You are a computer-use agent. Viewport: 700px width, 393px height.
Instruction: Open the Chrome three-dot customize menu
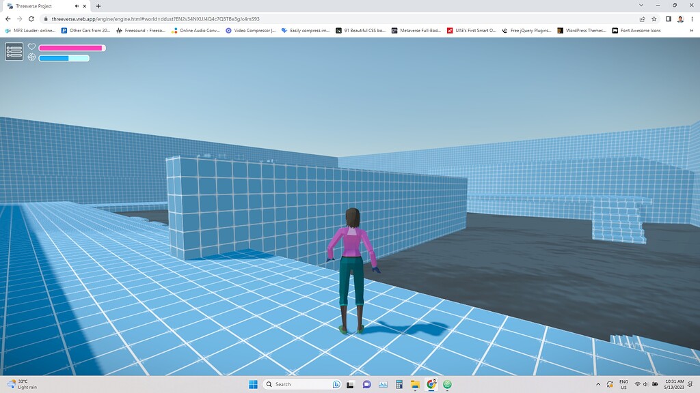pos(692,20)
